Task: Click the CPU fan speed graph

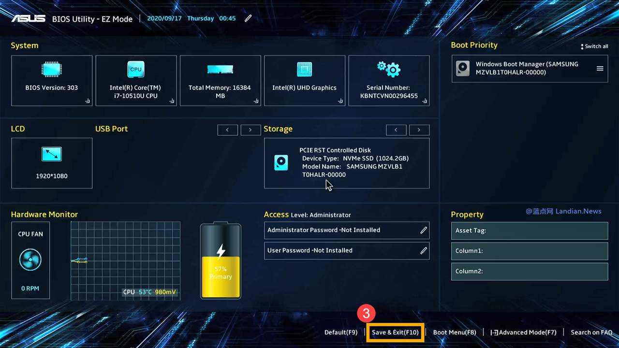Action: click(125, 261)
